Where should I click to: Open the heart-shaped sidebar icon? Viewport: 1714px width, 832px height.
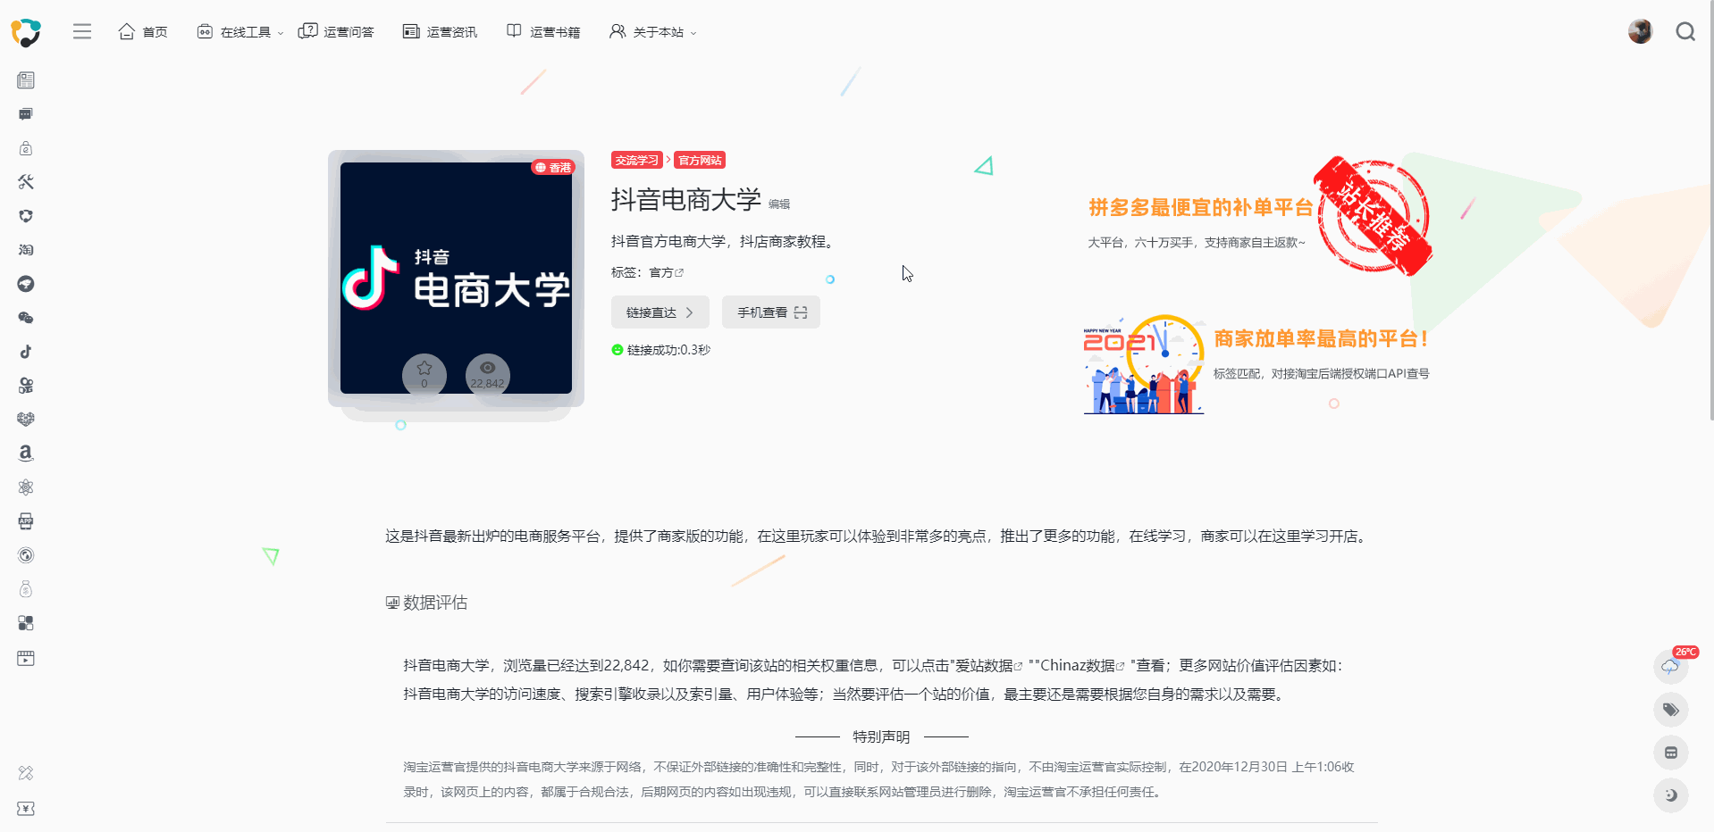point(26,419)
